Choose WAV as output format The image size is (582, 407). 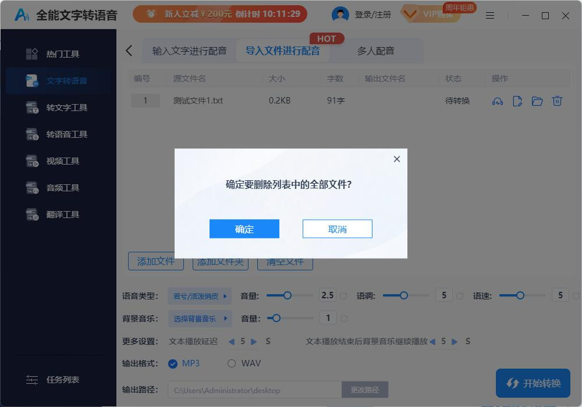(231, 363)
